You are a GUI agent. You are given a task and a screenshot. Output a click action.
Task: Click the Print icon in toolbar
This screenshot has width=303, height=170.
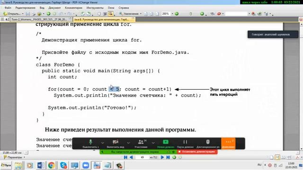point(34,14)
